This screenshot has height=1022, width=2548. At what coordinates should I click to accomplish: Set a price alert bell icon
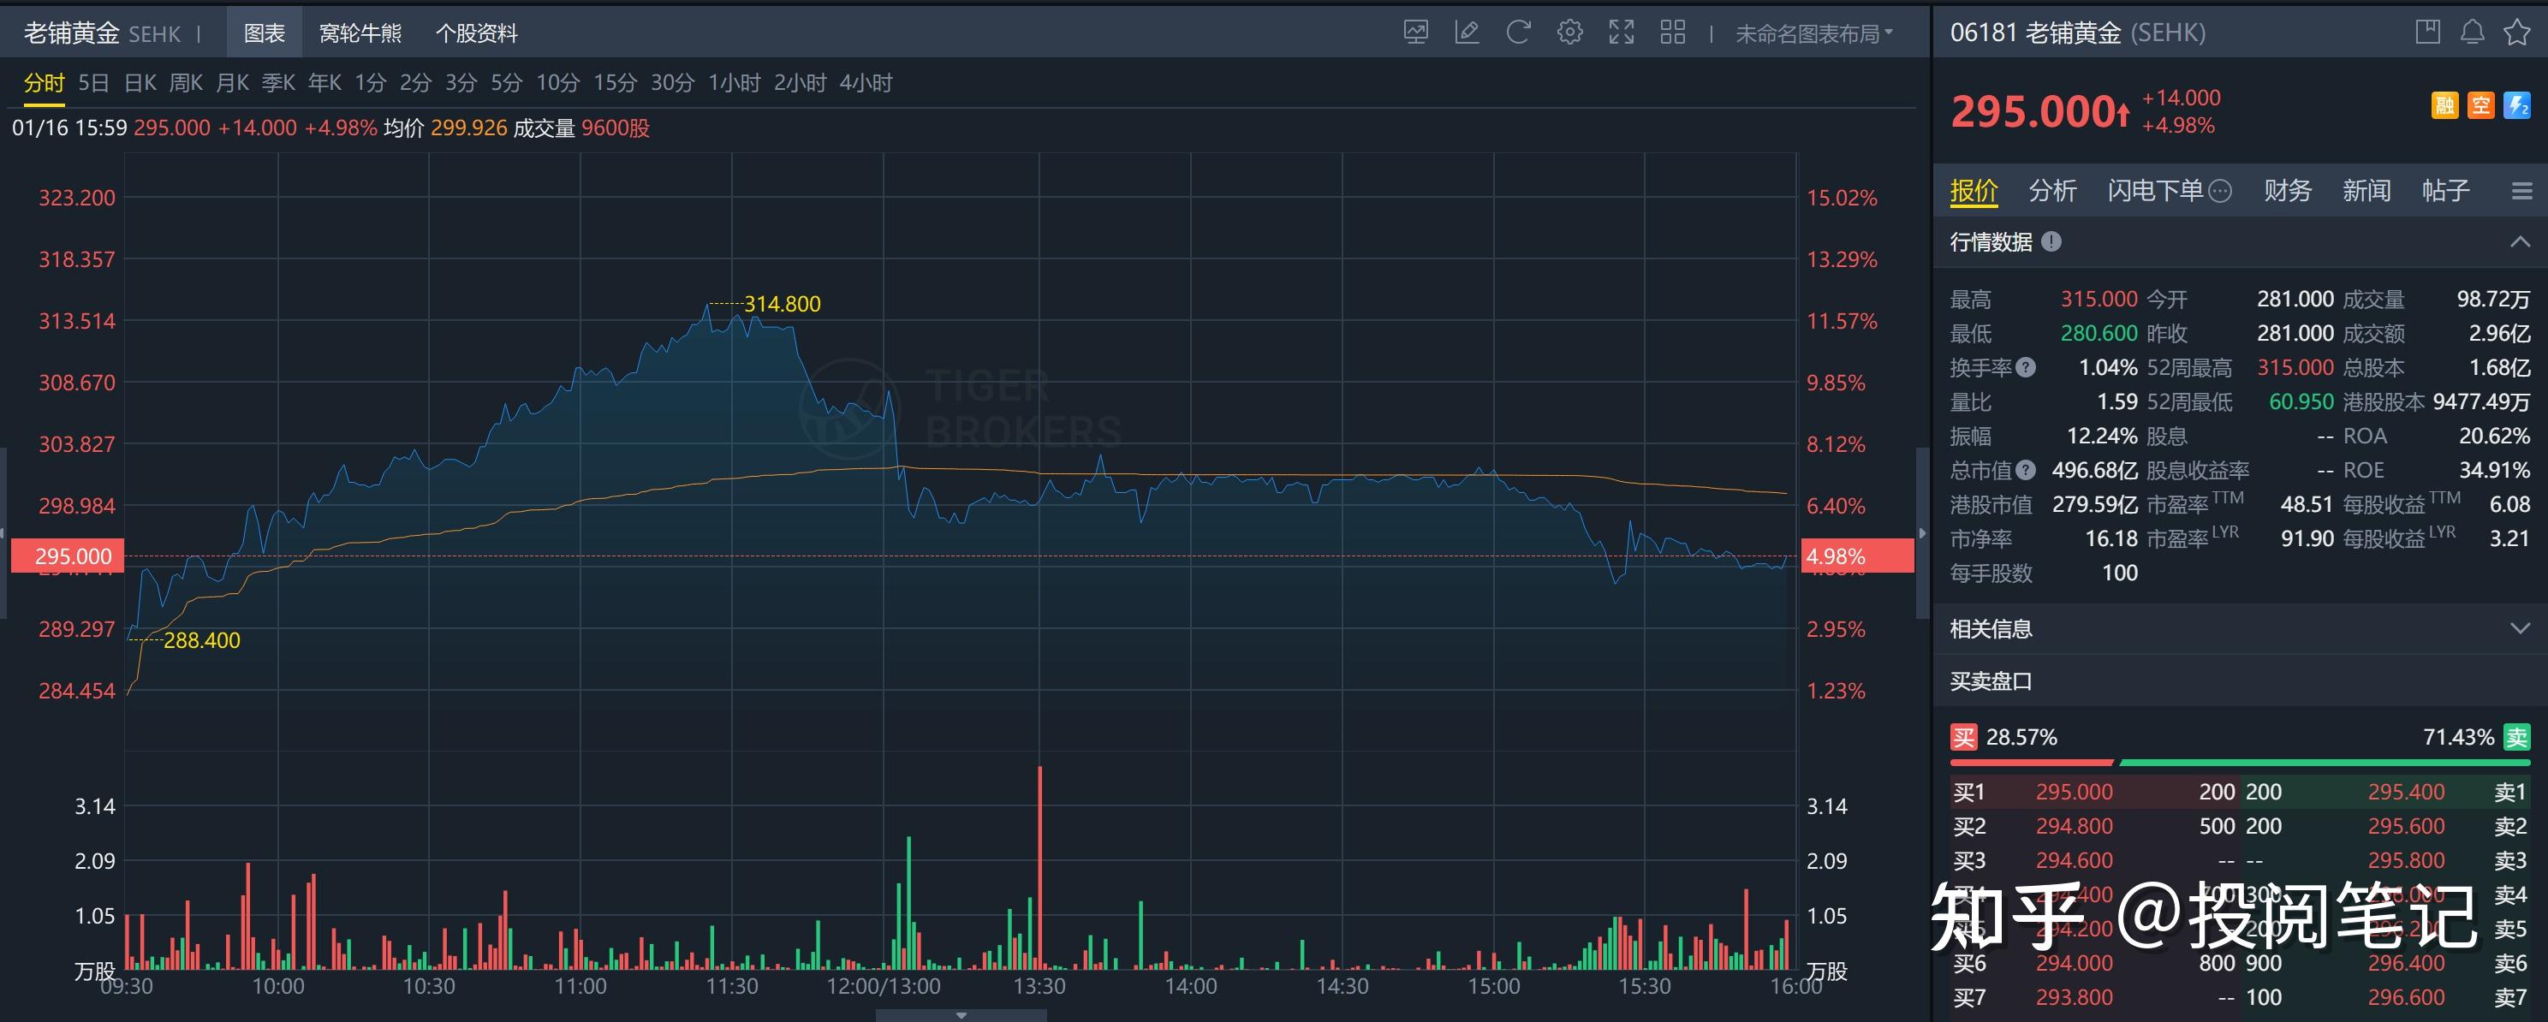point(2472,33)
